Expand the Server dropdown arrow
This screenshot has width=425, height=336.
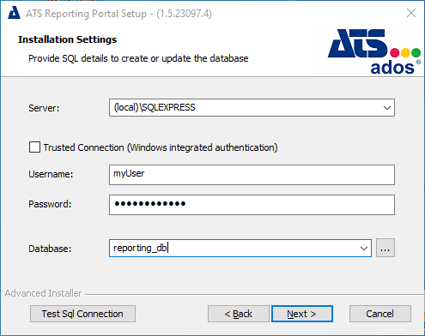click(x=387, y=108)
